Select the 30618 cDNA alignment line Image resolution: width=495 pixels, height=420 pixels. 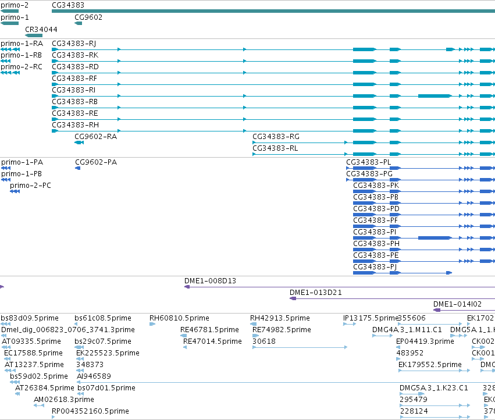[300, 347]
